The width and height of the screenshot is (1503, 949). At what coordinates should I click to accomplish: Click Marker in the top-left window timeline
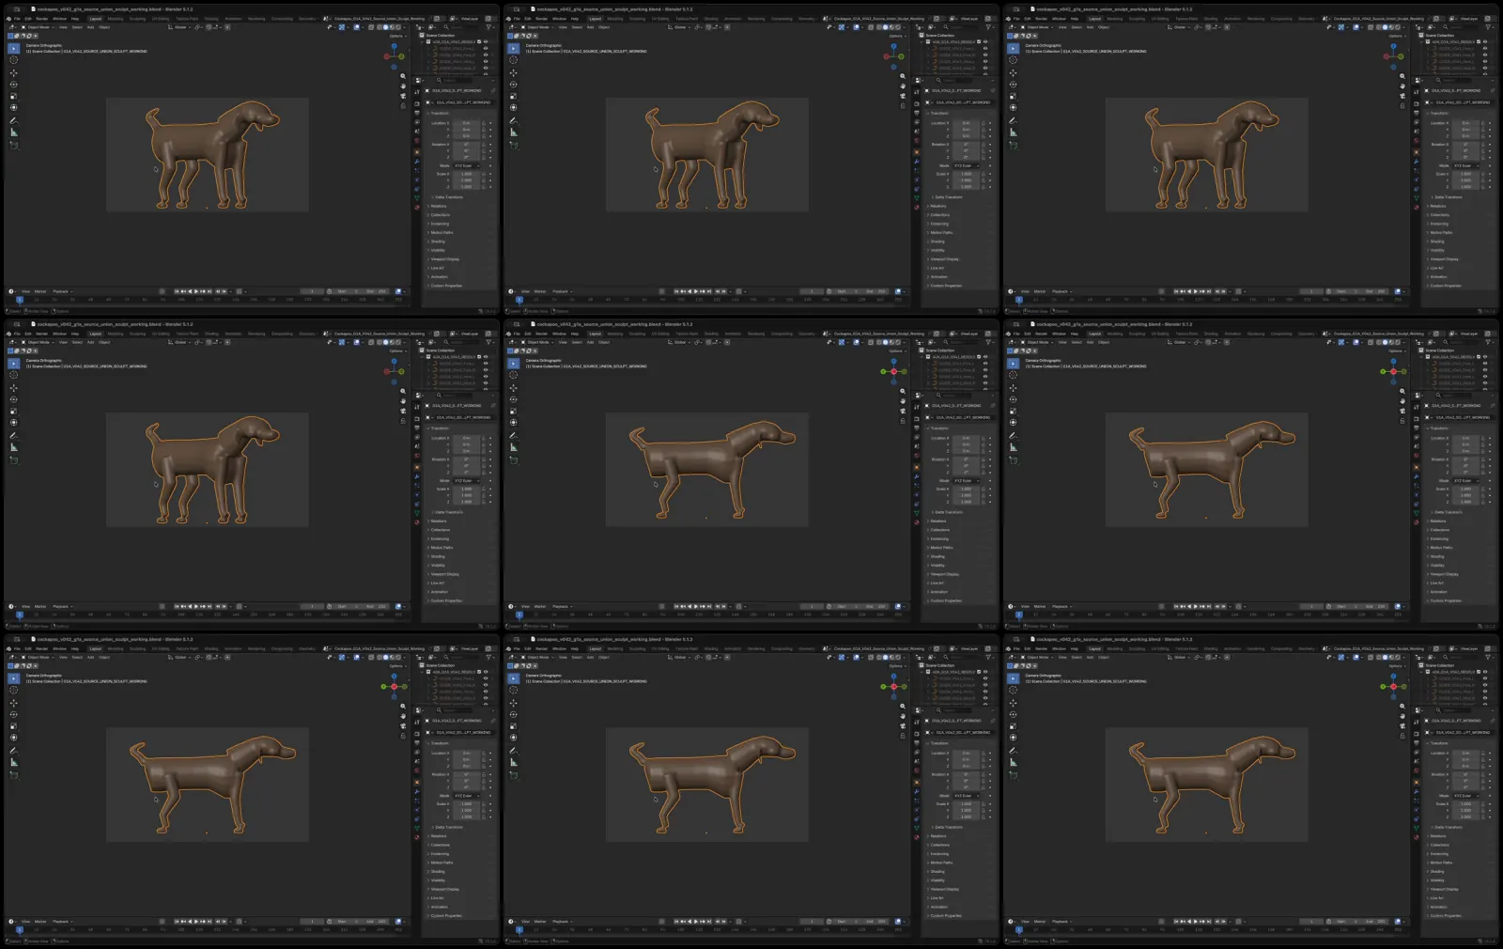[40, 291]
